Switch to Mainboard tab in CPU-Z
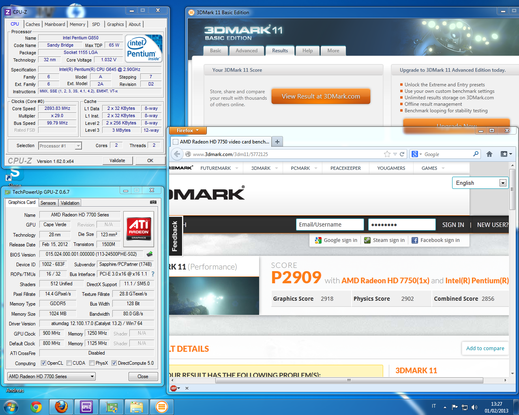The height and width of the screenshot is (415, 519). tap(55, 24)
